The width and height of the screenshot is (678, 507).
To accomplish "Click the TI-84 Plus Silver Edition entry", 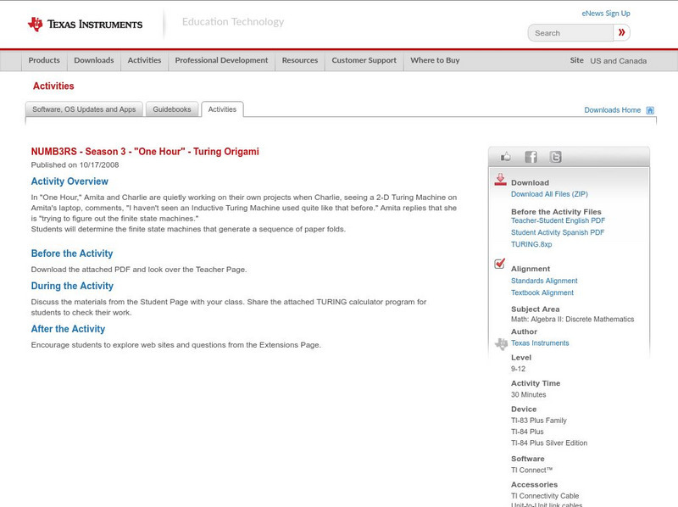I will [549, 443].
